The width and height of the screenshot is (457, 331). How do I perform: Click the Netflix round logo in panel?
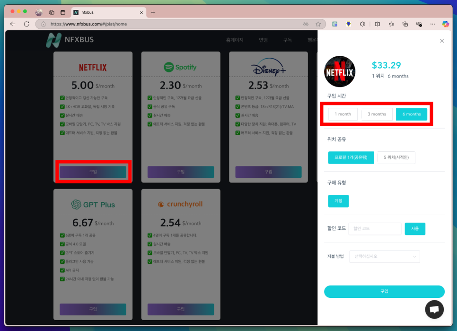click(340, 72)
